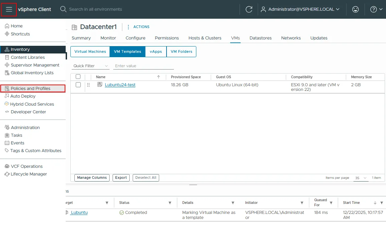Open the smiley feedback icon
This screenshot has height=247, width=386.
pyautogui.click(x=355, y=9)
